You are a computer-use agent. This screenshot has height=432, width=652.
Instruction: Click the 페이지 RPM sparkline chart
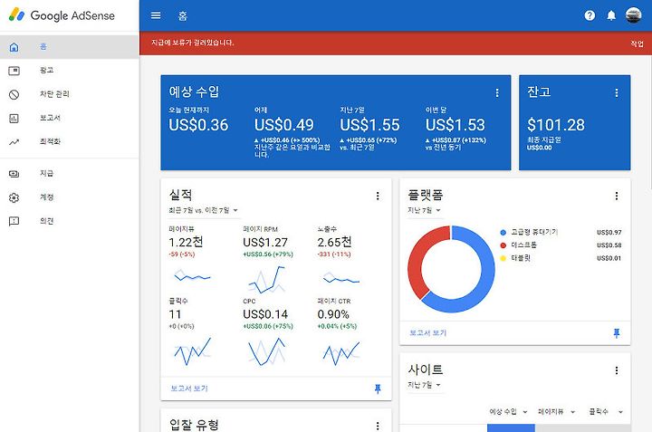(x=266, y=280)
